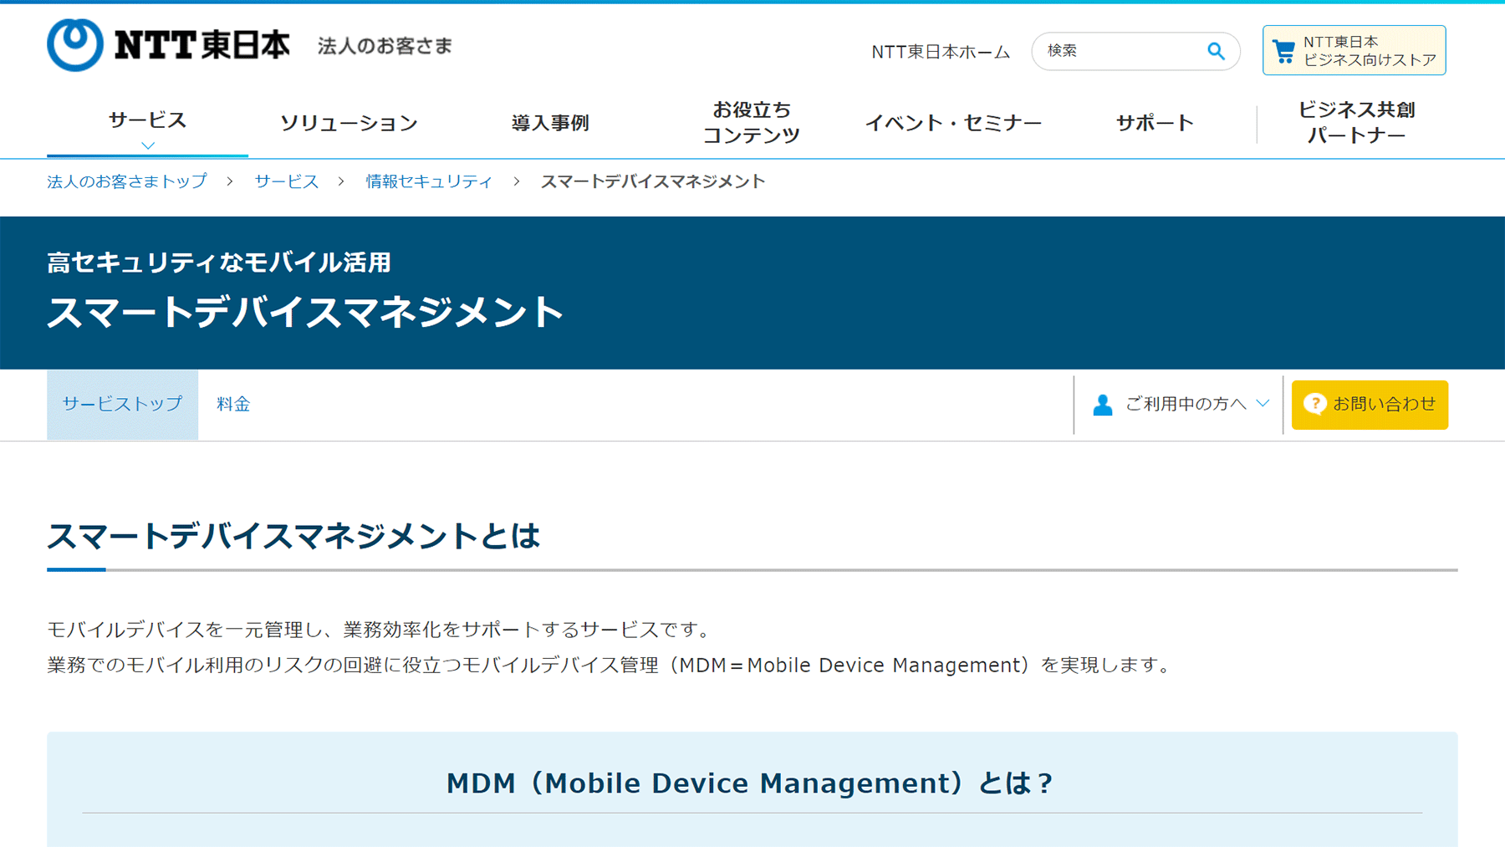Click the サービス breadcrumb link
This screenshot has width=1505, height=847.
pos(287,181)
